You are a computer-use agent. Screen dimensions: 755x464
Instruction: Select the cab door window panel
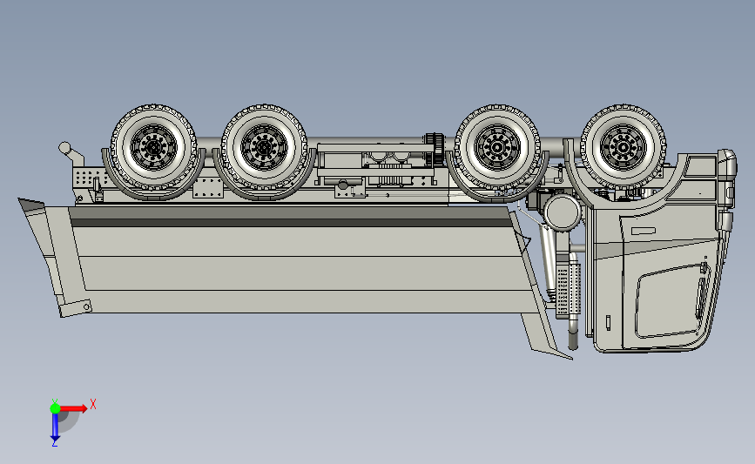tap(671, 300)
